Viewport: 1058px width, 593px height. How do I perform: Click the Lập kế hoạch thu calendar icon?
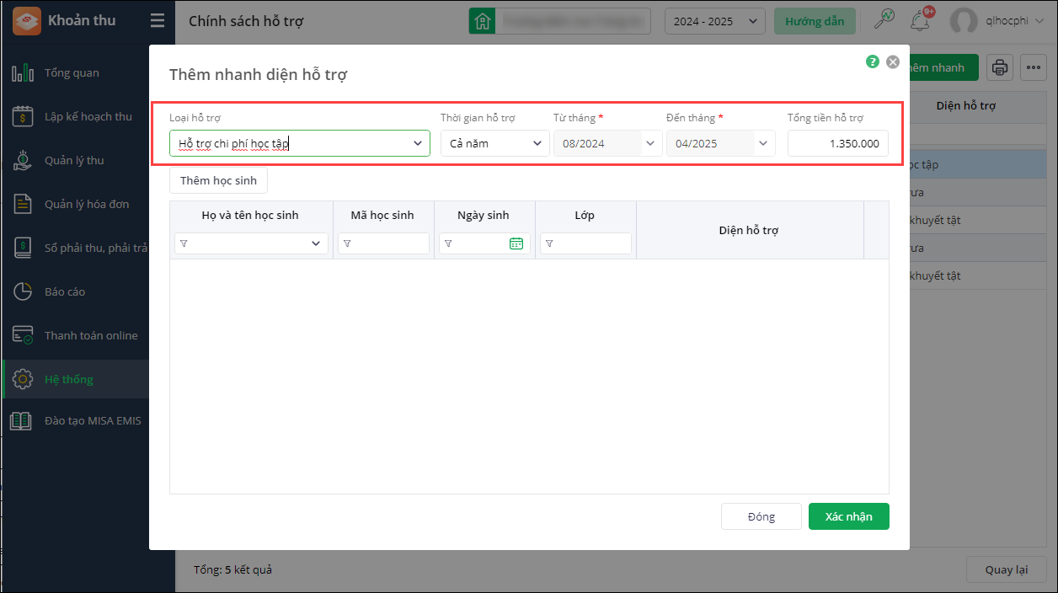click(x=23, y=116)
